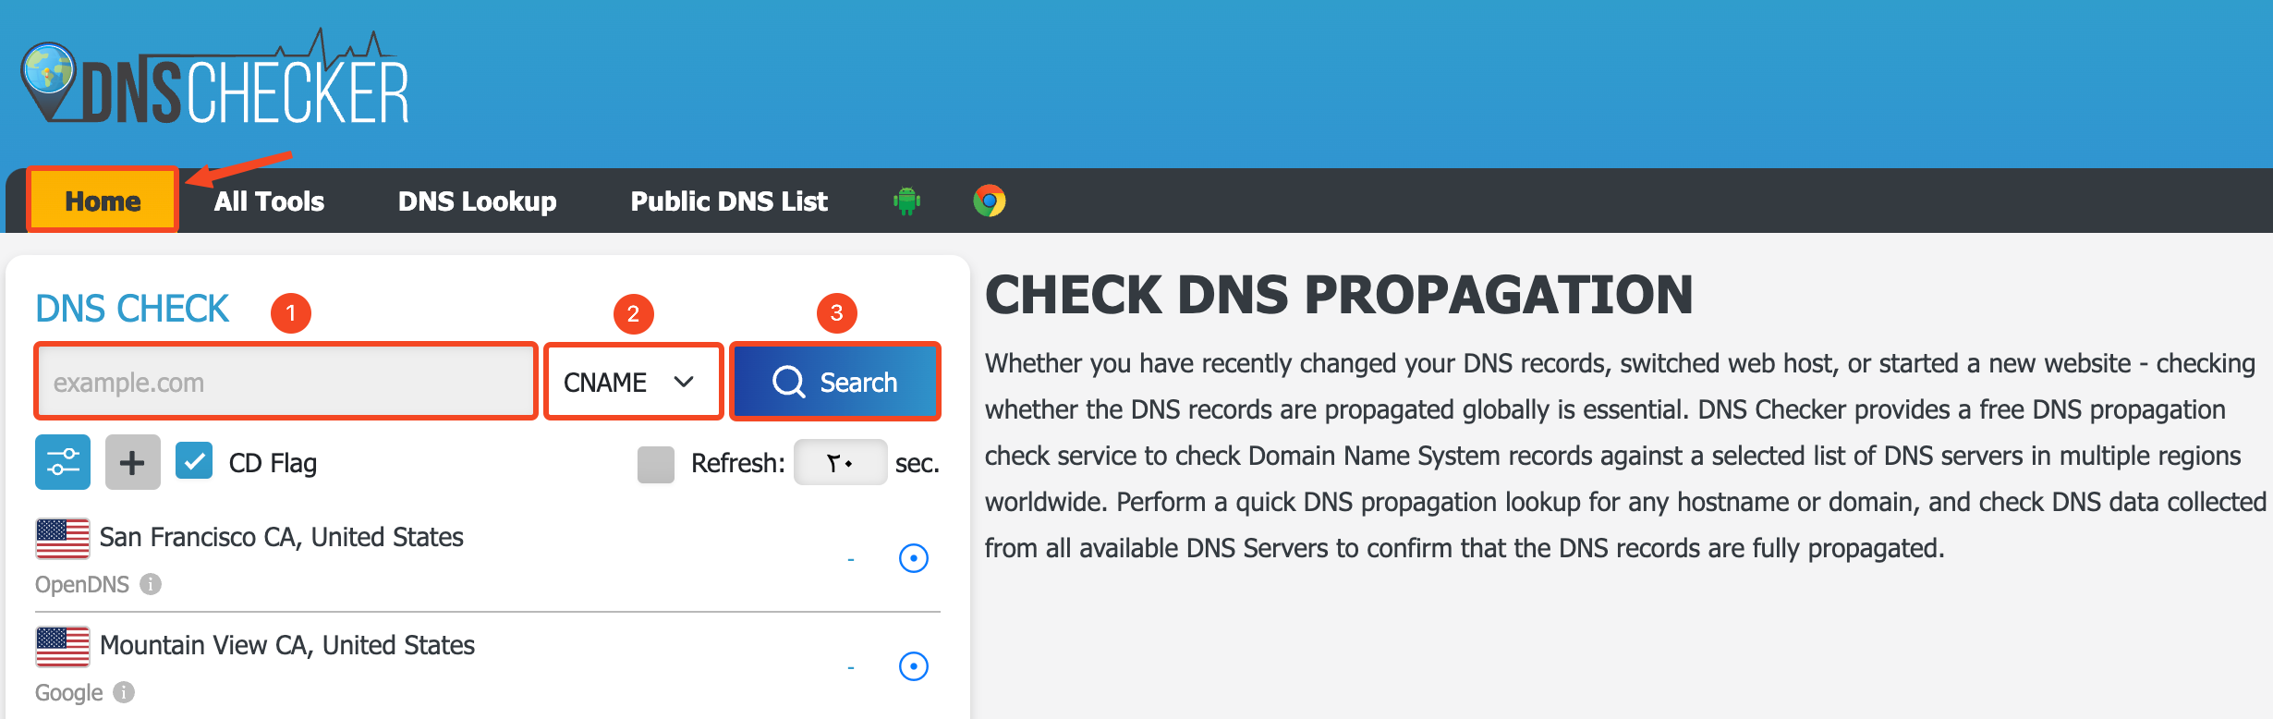
Task: Click the Google provider label
Action: coord(69,693)
